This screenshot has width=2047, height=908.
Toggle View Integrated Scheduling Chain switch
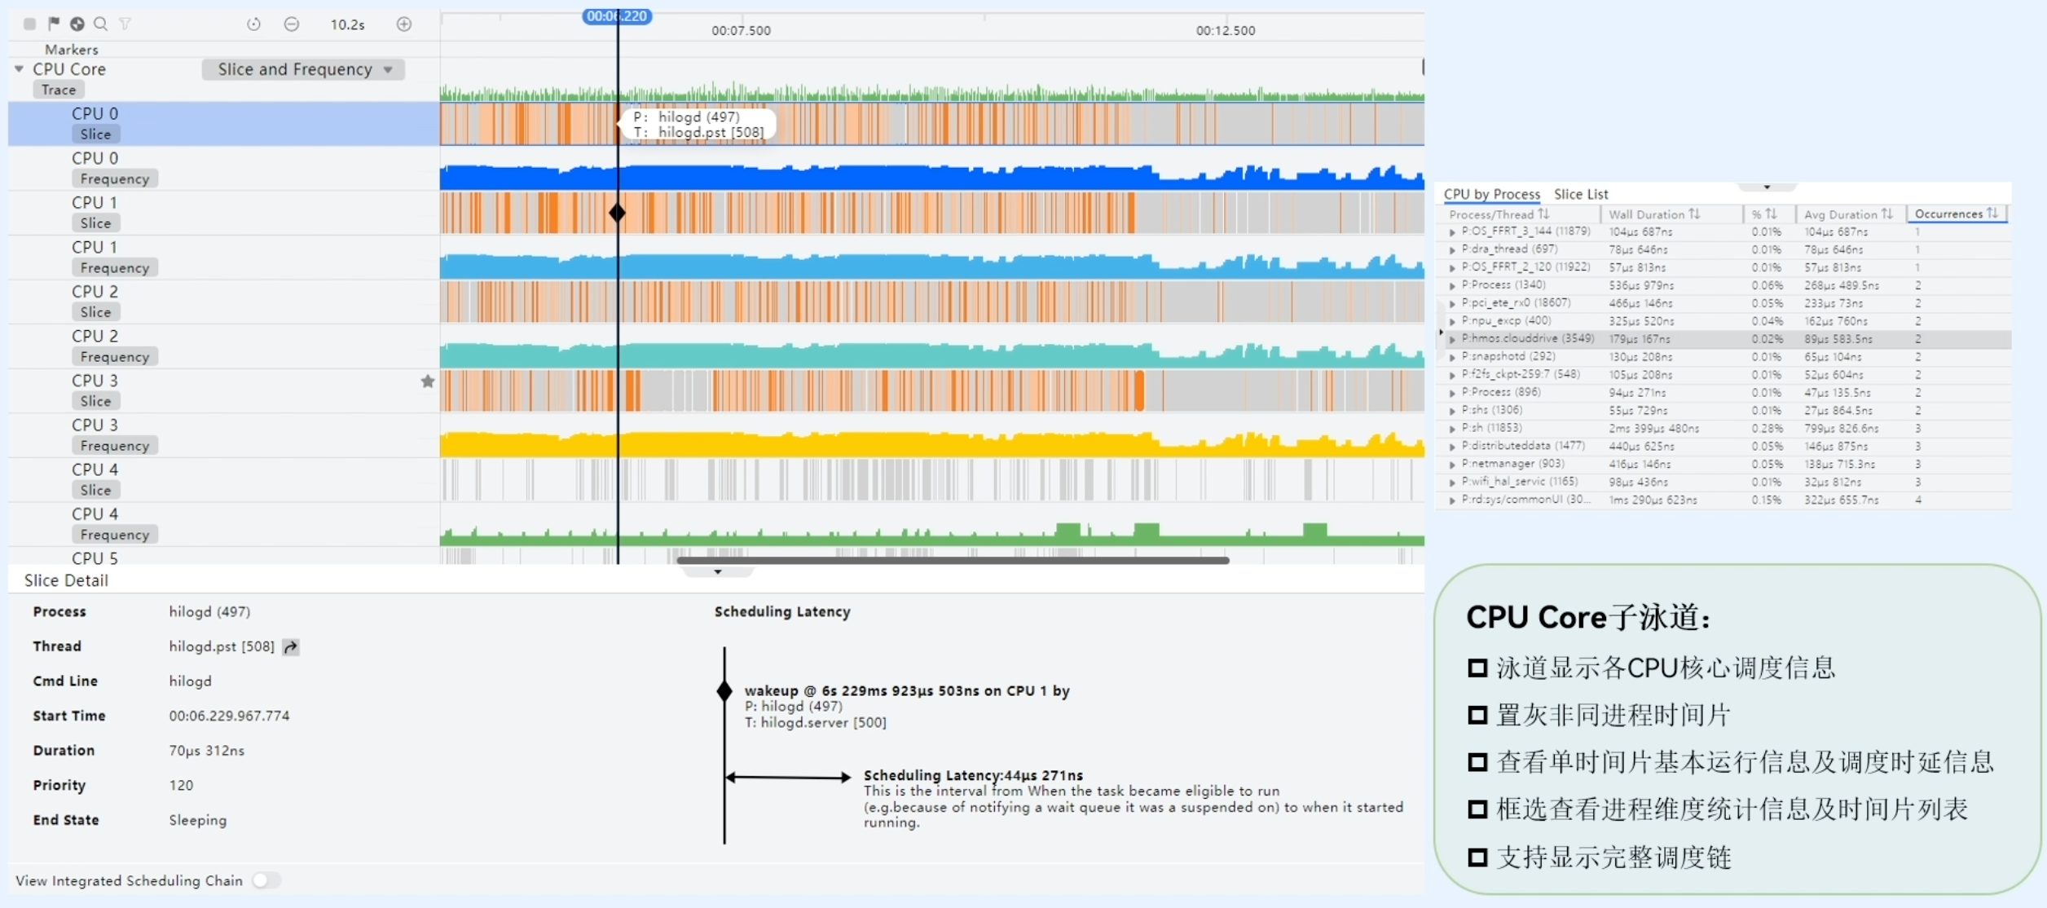tap(266, 880)
